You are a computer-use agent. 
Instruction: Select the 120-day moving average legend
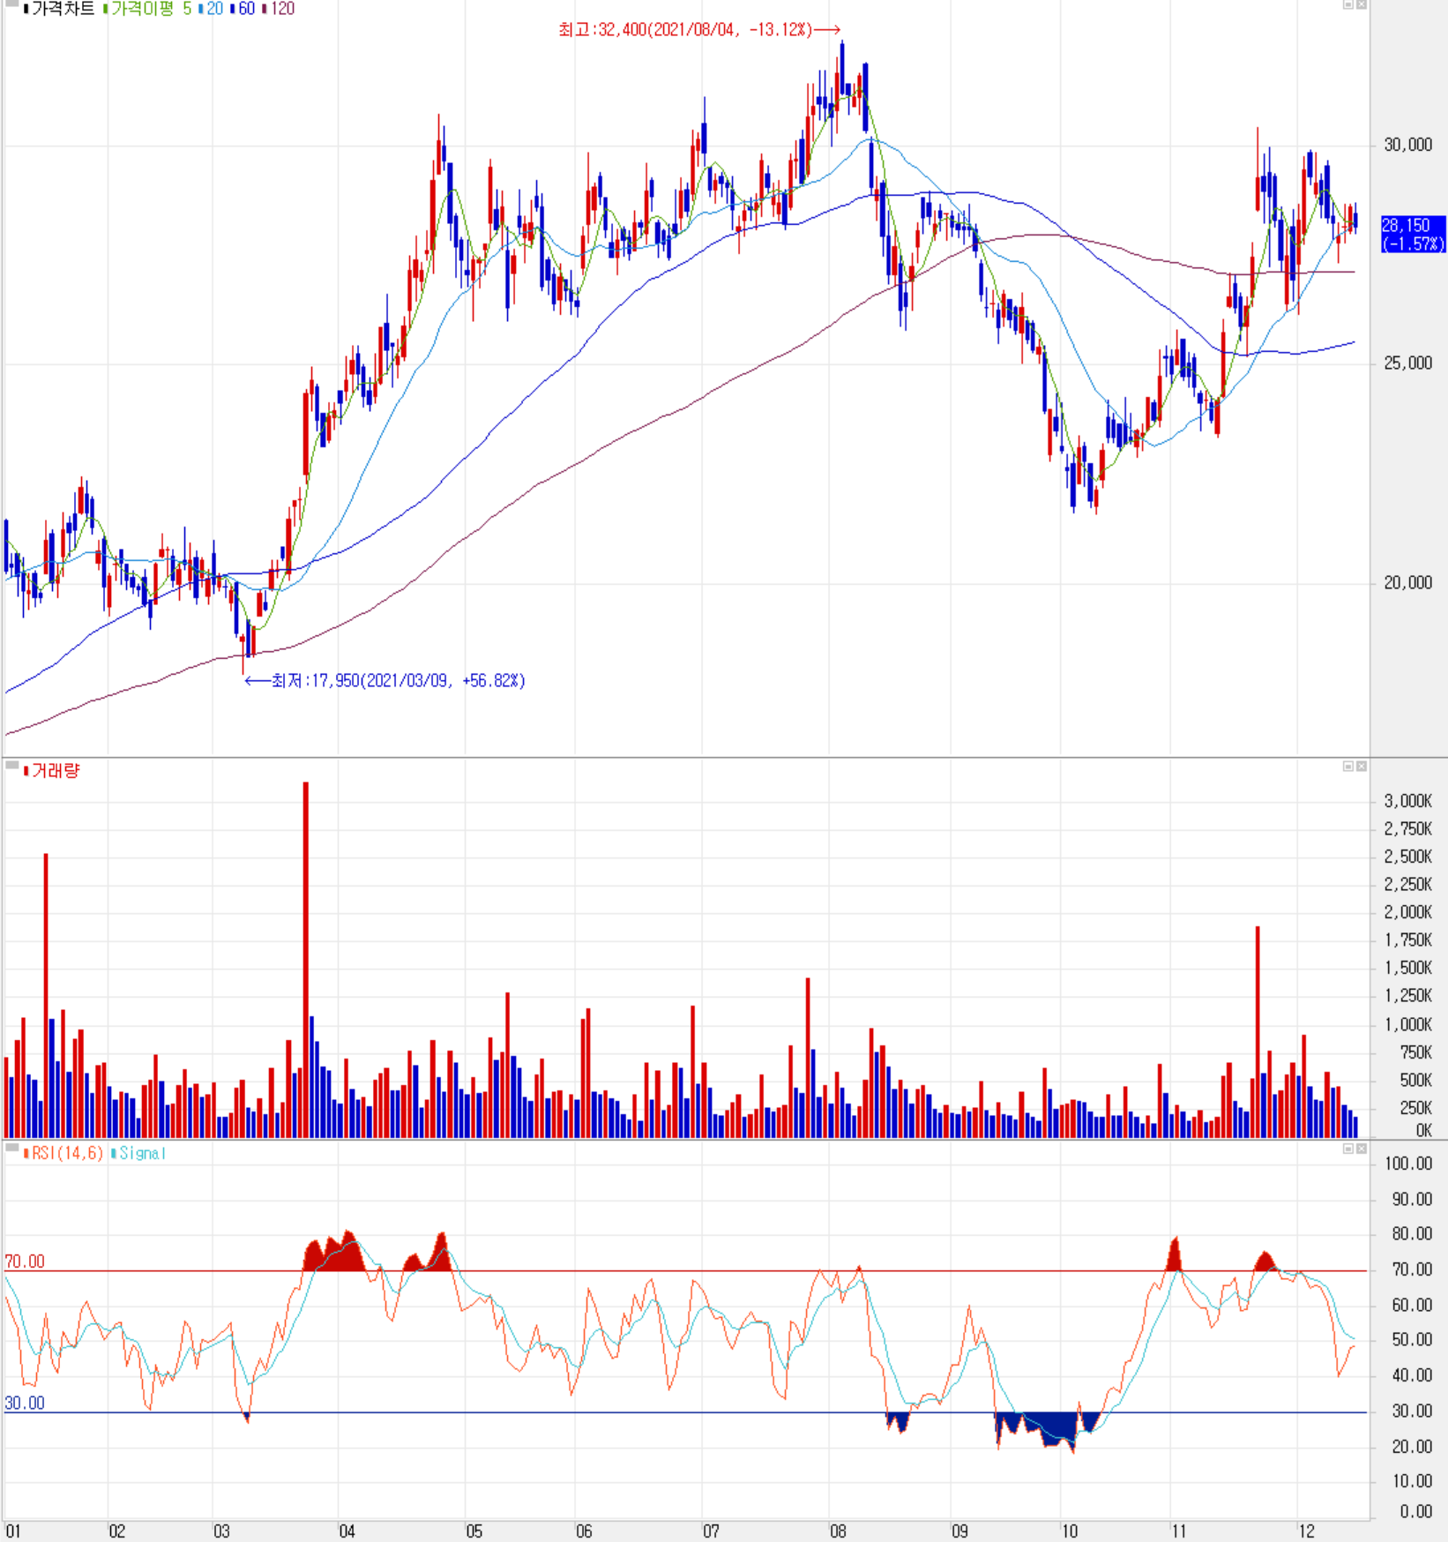pos(282,9)
